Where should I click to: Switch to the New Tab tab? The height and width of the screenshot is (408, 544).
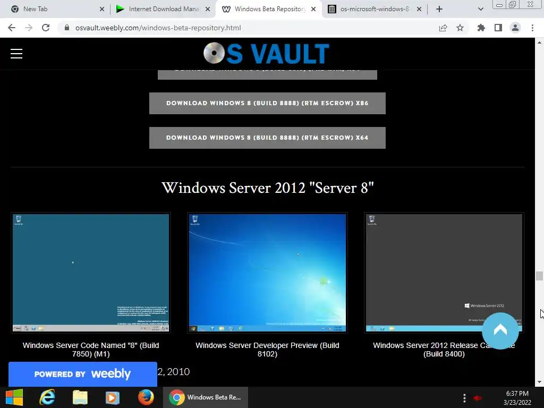tap(55, 9)
